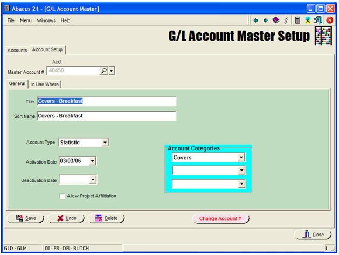This screenshot has width=339, height=255.
Task: Click into the Sort Name field
Action: coord(107,116)
